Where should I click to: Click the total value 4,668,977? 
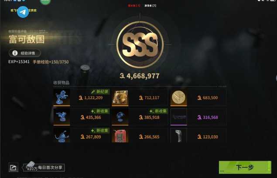tap(140, 76)
